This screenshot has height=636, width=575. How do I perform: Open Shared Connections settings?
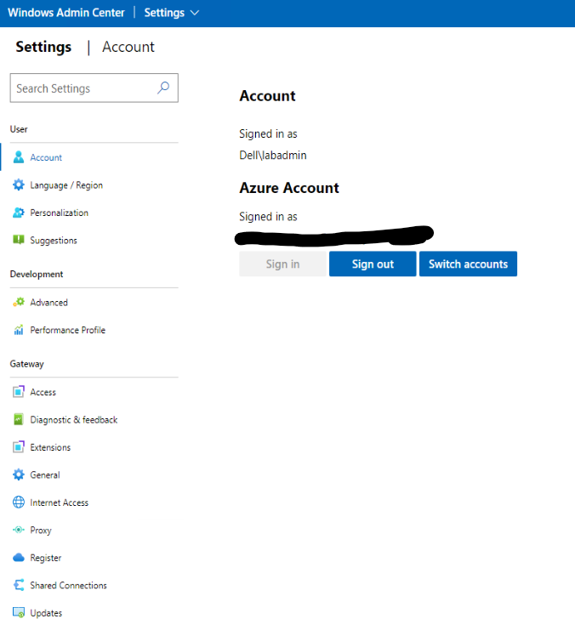pos(68,586)
